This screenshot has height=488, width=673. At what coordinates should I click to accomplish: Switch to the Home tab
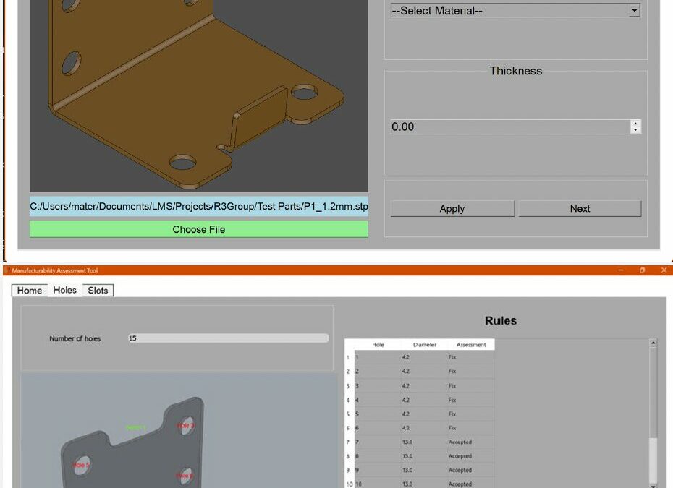pyautogui.click(x=30, y=290)
